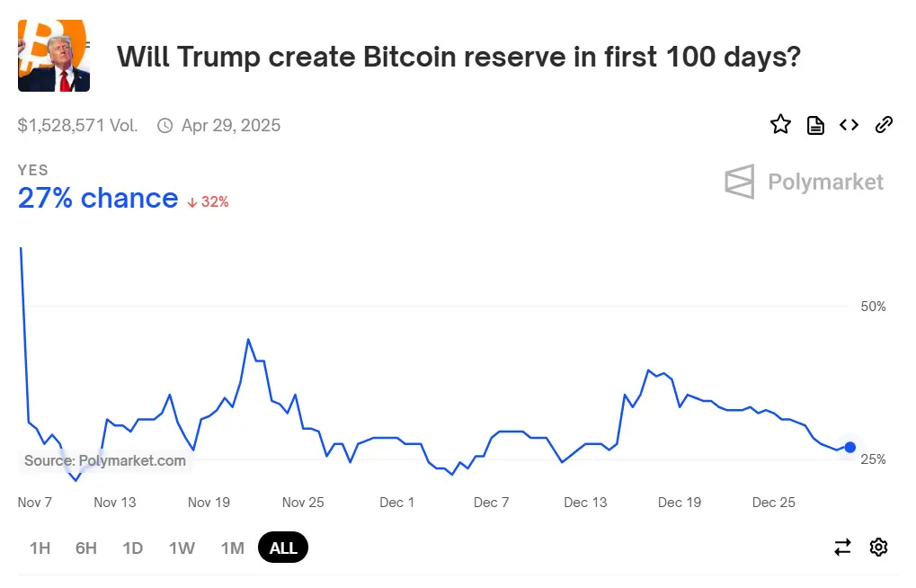Click the swap arrows icon

tap(840, 547)
